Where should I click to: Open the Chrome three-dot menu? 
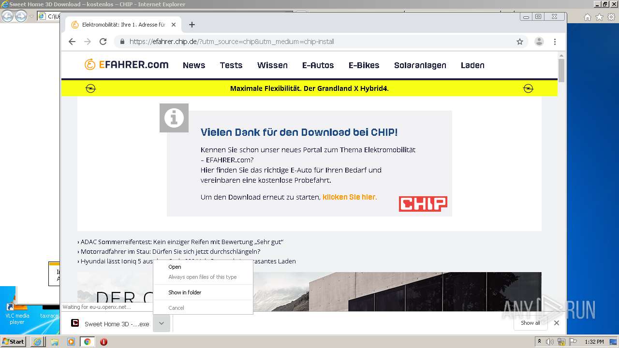(x=555, y=42)
